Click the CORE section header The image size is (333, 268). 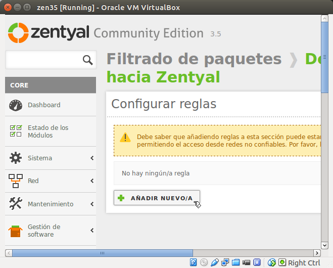(51, 85)
